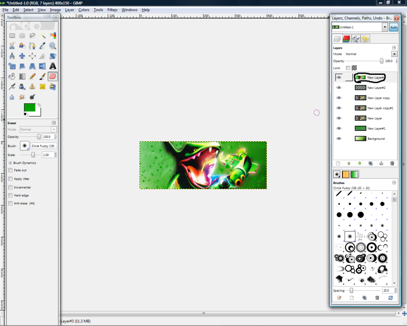Open Brushes panel menu arrow

pos(394,182)
